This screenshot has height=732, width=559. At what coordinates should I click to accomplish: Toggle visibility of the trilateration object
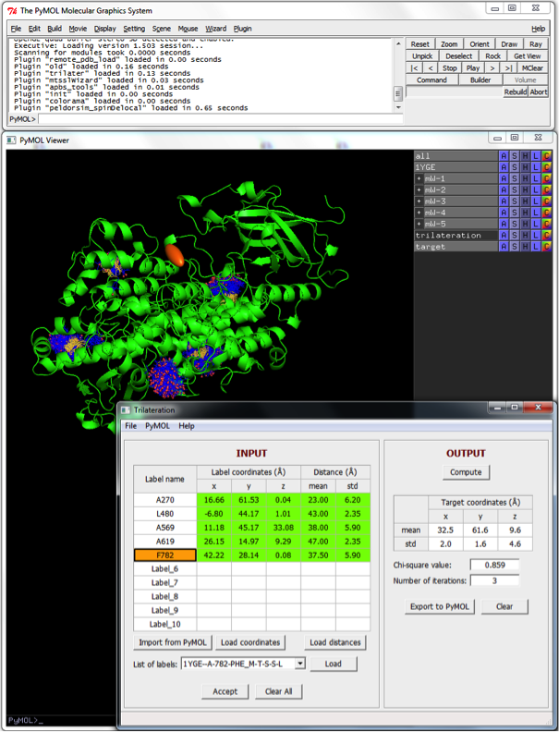pos(456,236)
